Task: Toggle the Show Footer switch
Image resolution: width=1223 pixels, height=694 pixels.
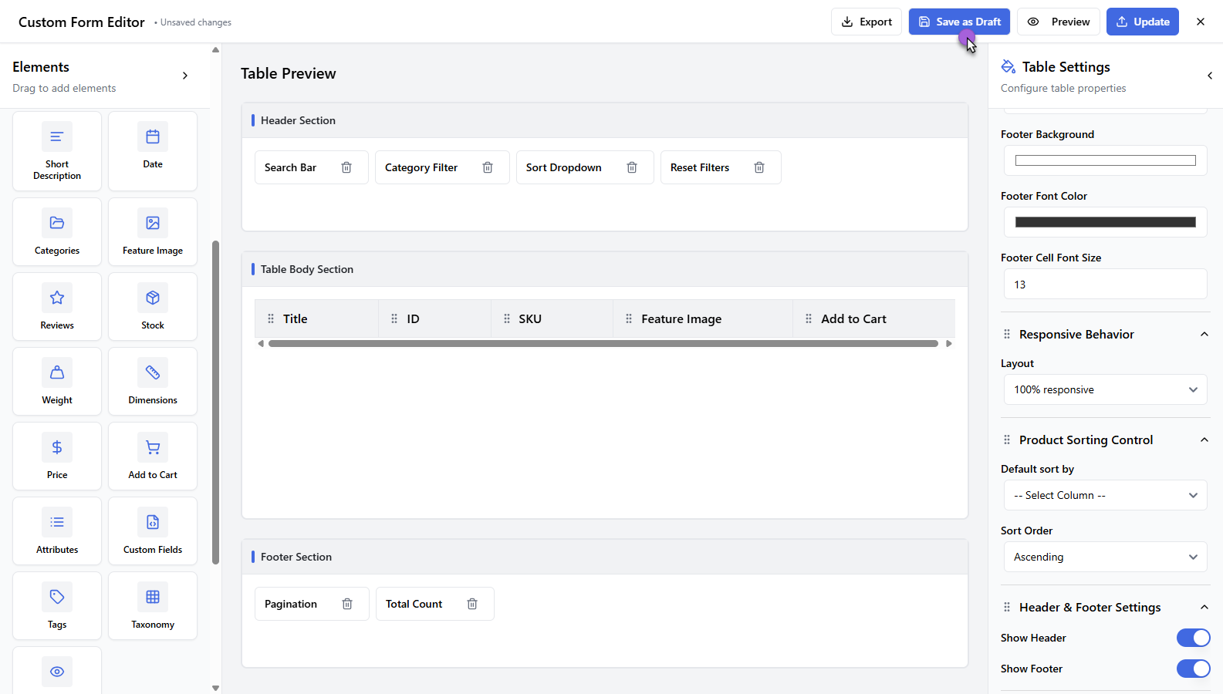Action: point(1194,669)
